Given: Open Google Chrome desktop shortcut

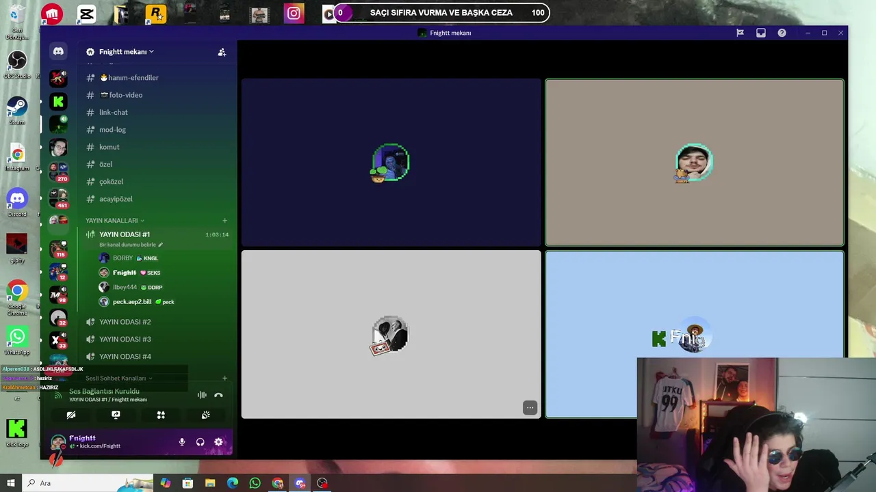Looking at the screenshot, I should (x=17, y=296).
